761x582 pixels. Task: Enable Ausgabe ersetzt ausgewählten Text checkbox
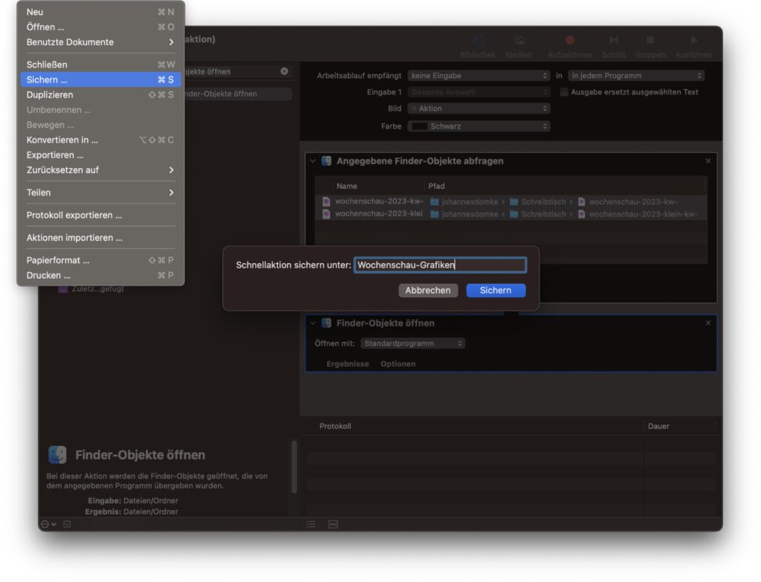565,92
